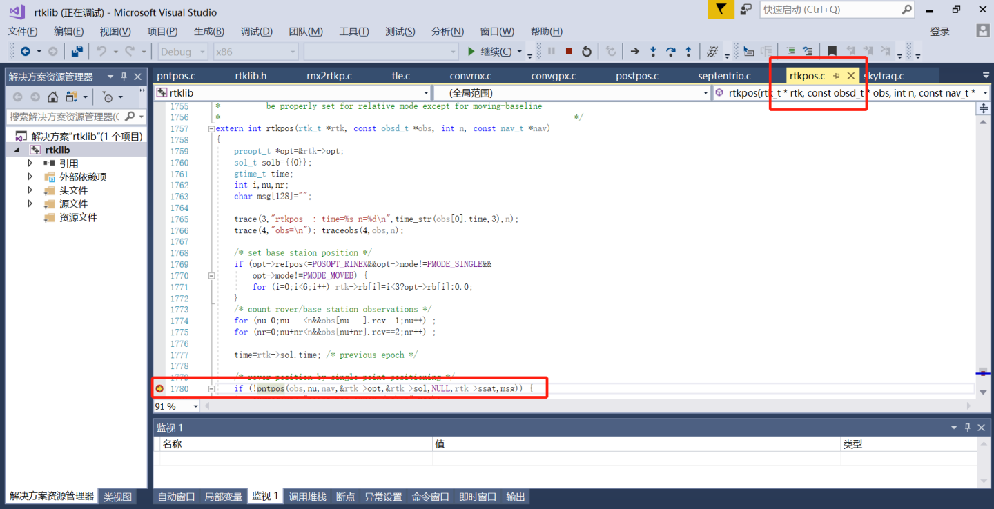Click the Home icon in Solution Explorer

coord(53,97)
